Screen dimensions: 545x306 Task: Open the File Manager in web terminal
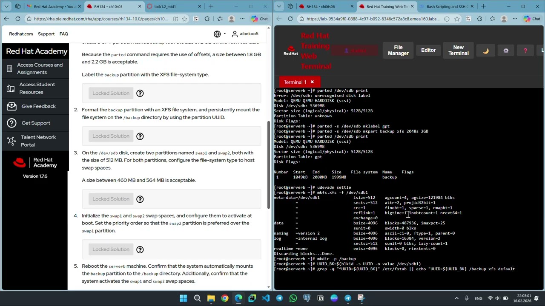click(398, 50)
